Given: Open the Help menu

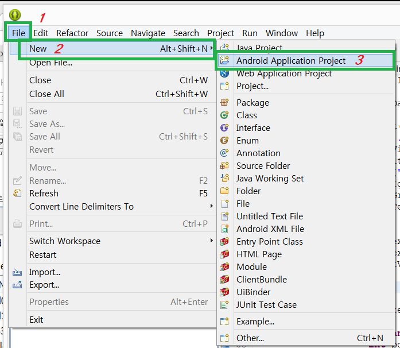Looking at the screenshot, I should click(x=315, y=33).
